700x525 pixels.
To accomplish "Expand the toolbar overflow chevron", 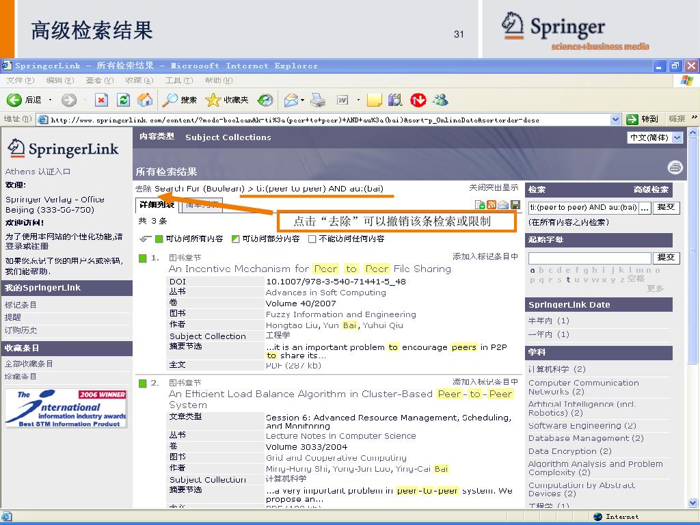I will (x=695, y=118).
